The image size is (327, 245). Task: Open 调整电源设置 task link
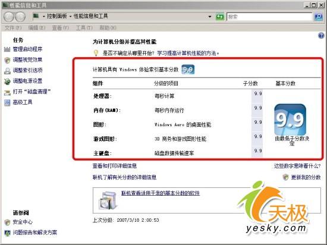(x=27, y=81)
